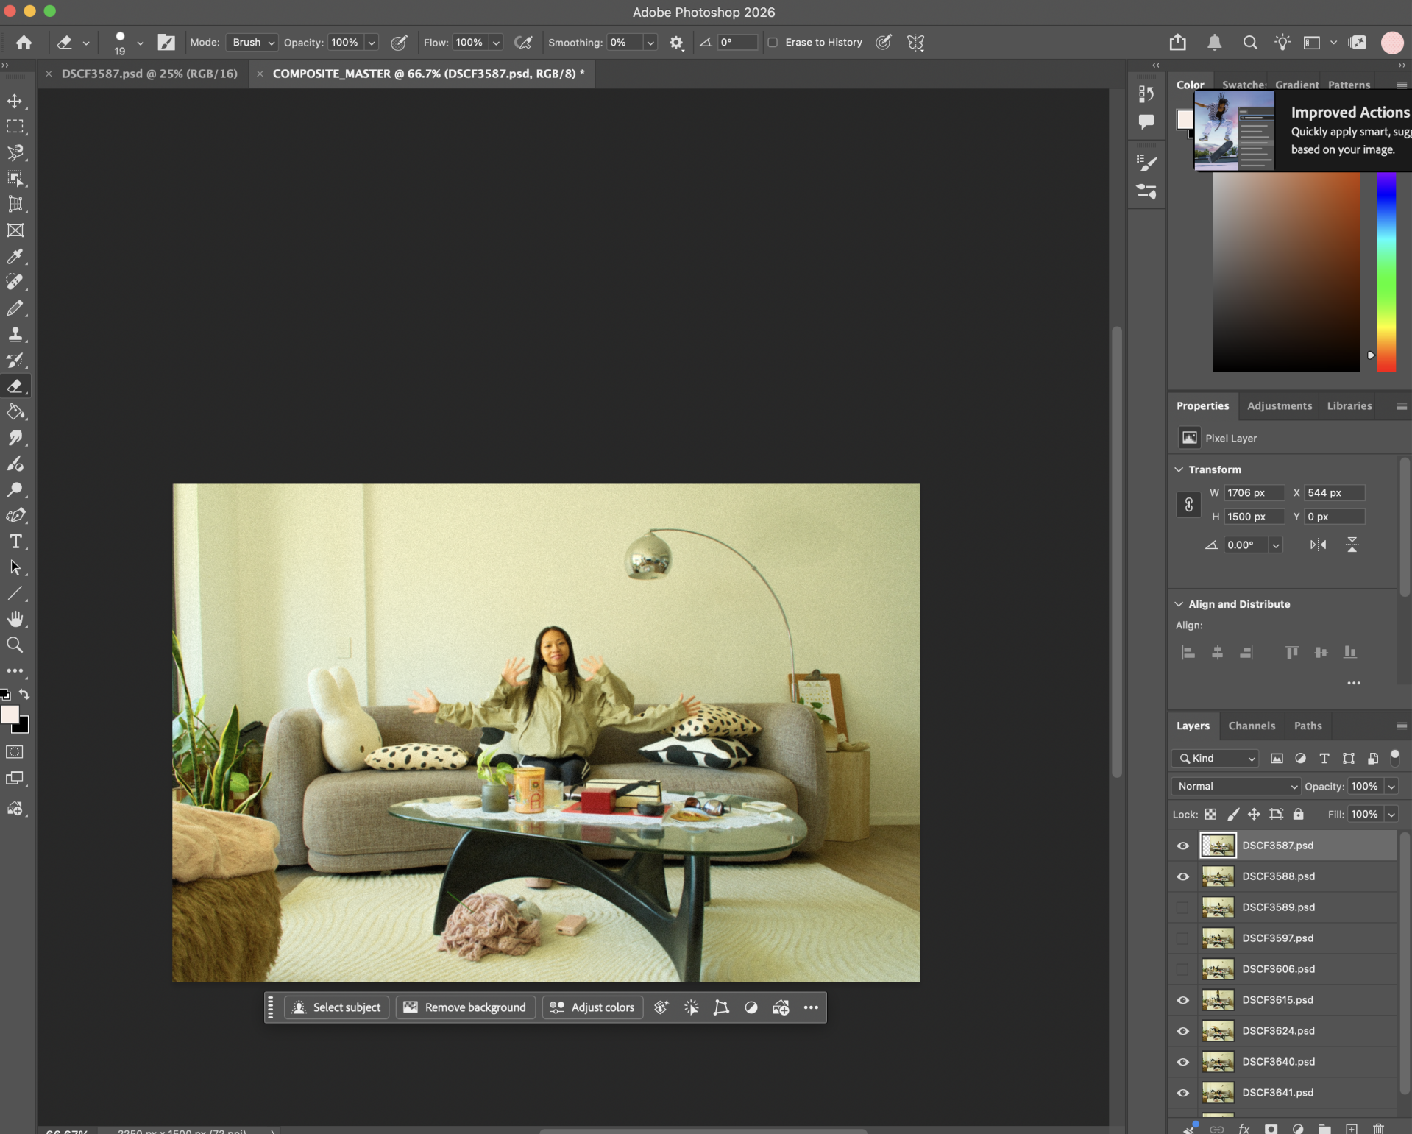Open the layer Kind filter dropdown
The image size is (1412, 1134).
(1216, 758)
